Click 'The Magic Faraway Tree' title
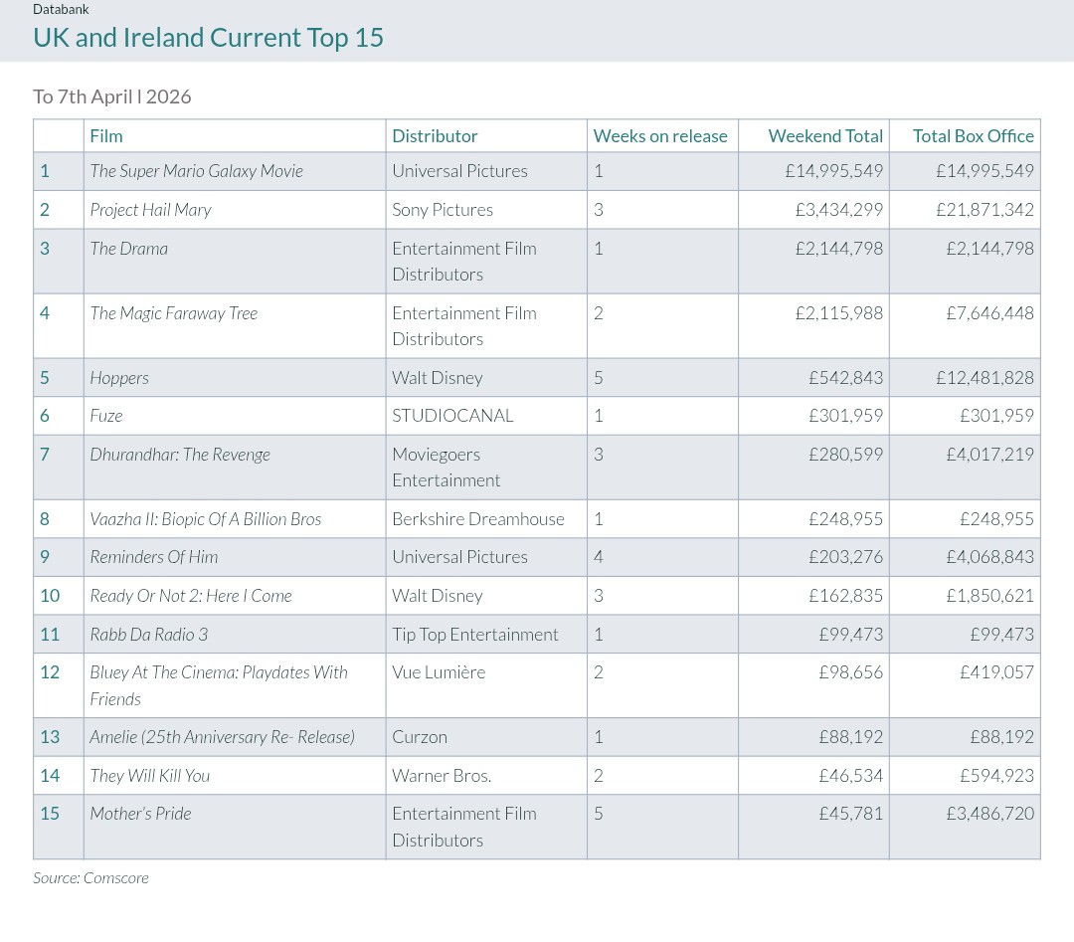This screenshot has height=942, width=1074. point(174,313)
